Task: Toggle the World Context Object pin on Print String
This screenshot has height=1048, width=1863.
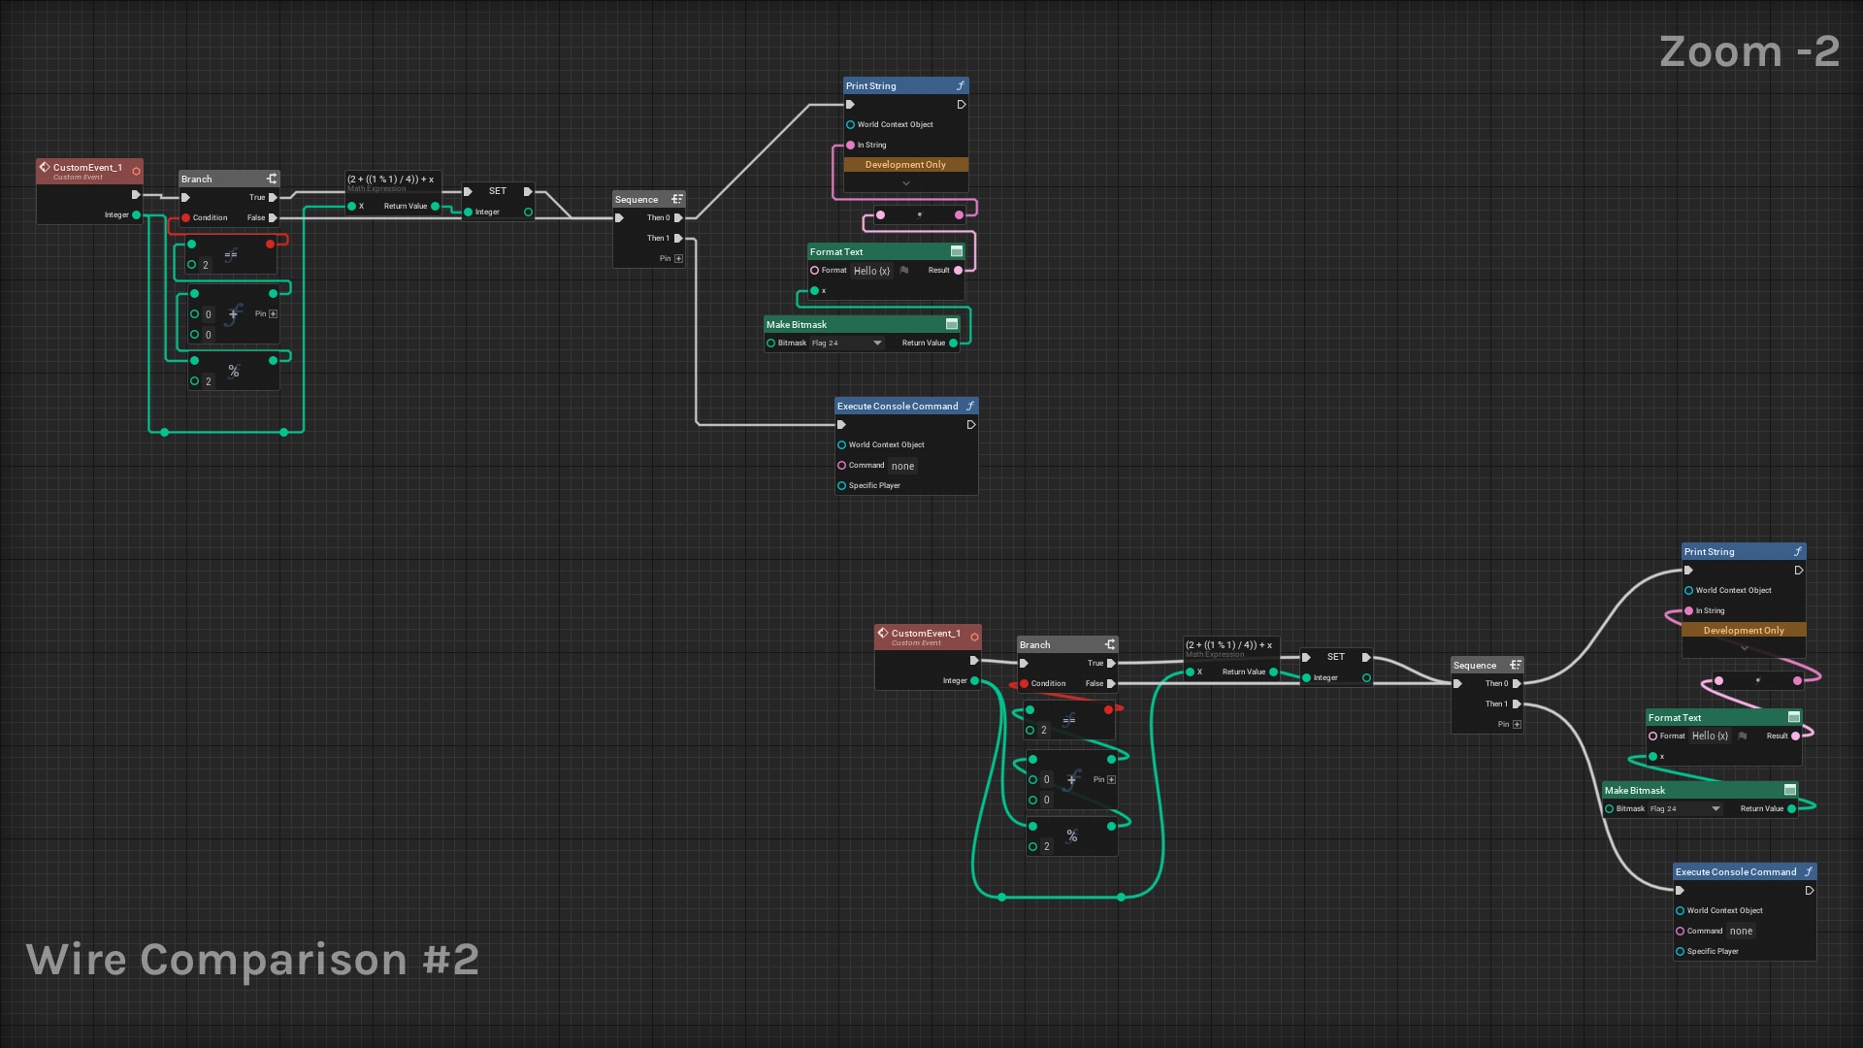Action: pyautogui.click(x=850, y=124)
